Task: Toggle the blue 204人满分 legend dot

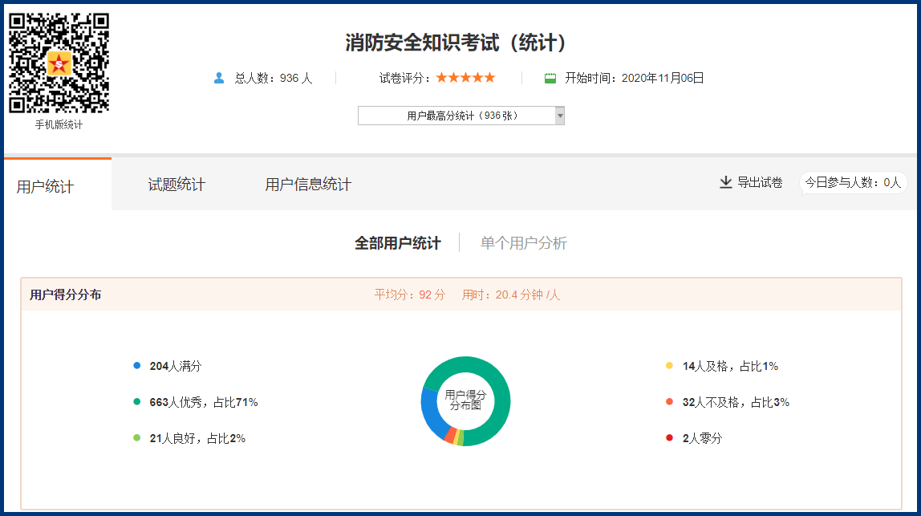Action: click(x=137, y=366)
